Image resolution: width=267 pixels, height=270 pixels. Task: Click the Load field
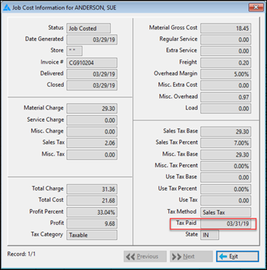[225, 108]
